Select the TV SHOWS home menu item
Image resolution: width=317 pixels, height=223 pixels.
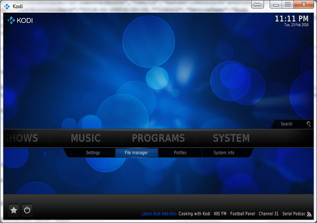point(21,138)
